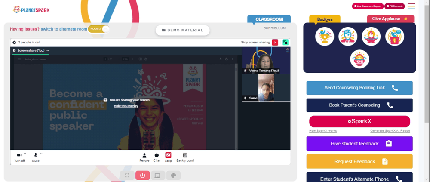The image size is (430, 182).
Task: Select Veena Tamang's video tile
Action: tap(266, 60)
